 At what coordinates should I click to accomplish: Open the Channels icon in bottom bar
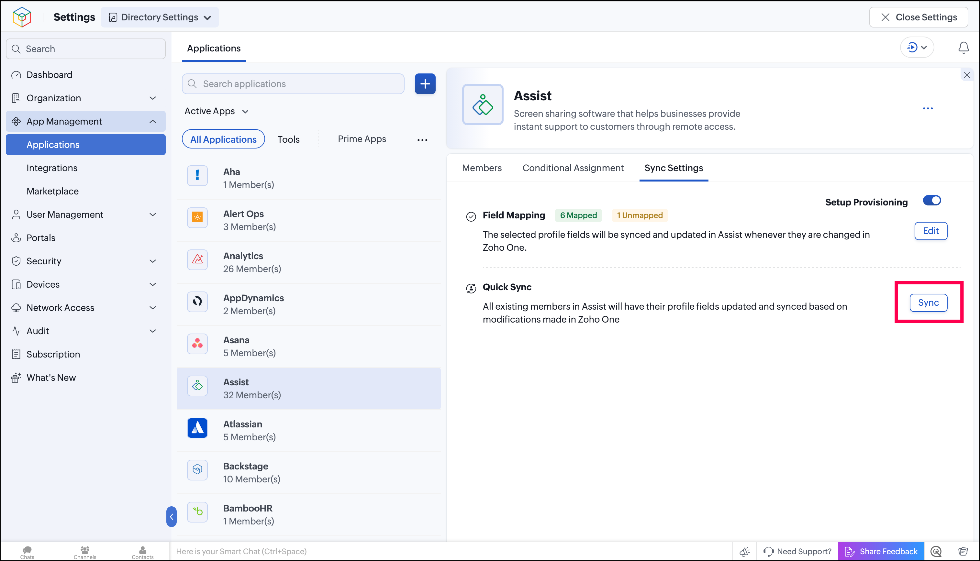(x=85, y=552)
